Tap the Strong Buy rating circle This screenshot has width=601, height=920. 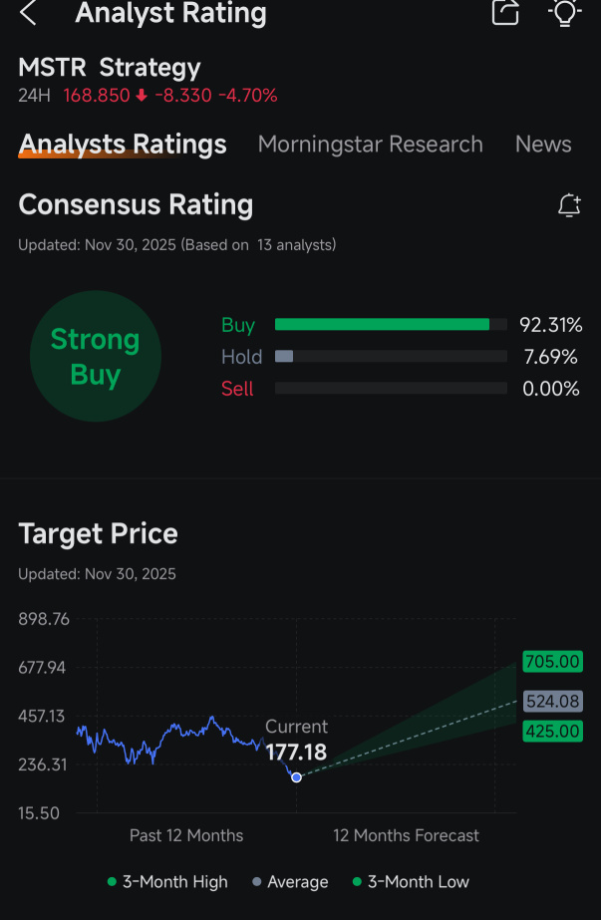click(x=95, y=356)
